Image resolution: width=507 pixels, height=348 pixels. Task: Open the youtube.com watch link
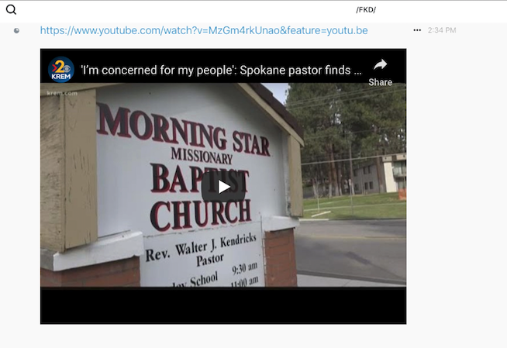click(204, 30)
